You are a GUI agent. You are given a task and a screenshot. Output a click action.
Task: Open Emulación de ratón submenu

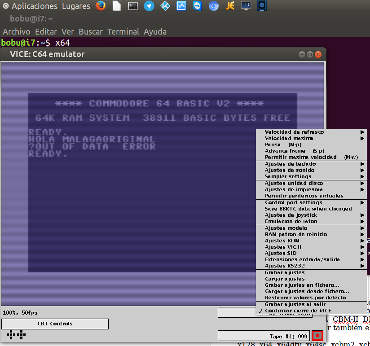(x=311, y=221)
